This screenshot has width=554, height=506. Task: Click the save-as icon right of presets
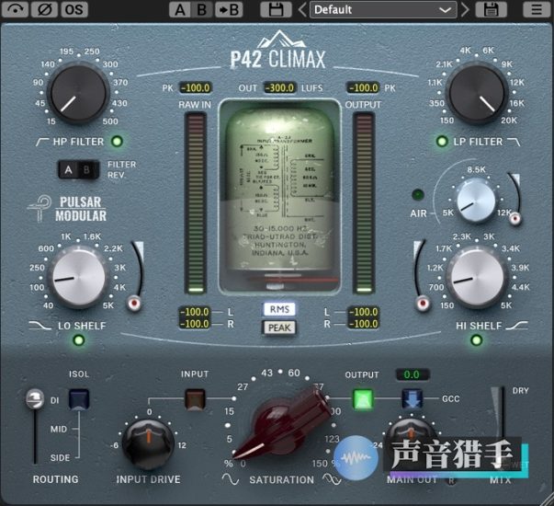pos(491,9)
